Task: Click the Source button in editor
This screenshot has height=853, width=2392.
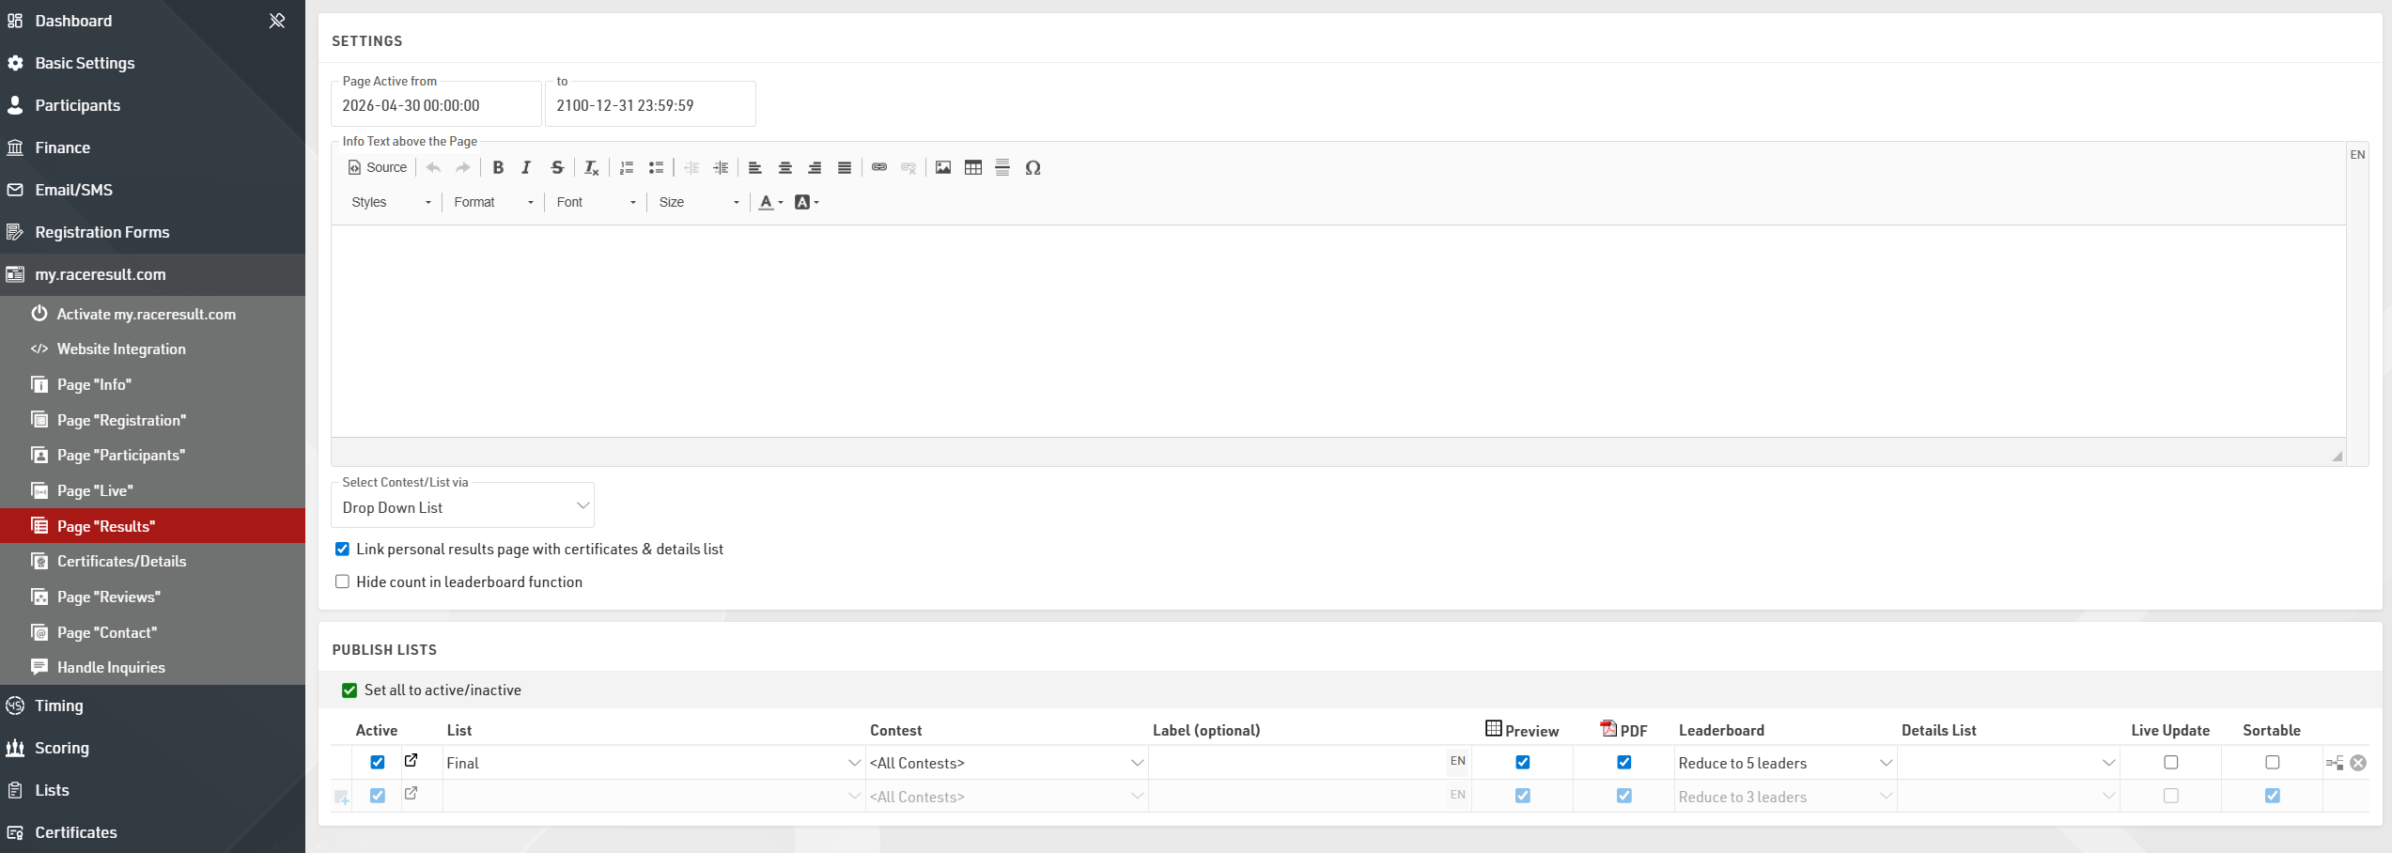Action: (378, 168)
